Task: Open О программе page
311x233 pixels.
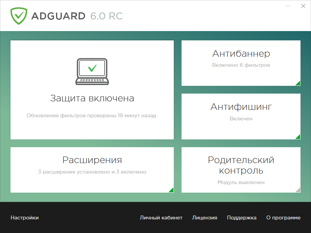Action: click(x=283, y=217)
